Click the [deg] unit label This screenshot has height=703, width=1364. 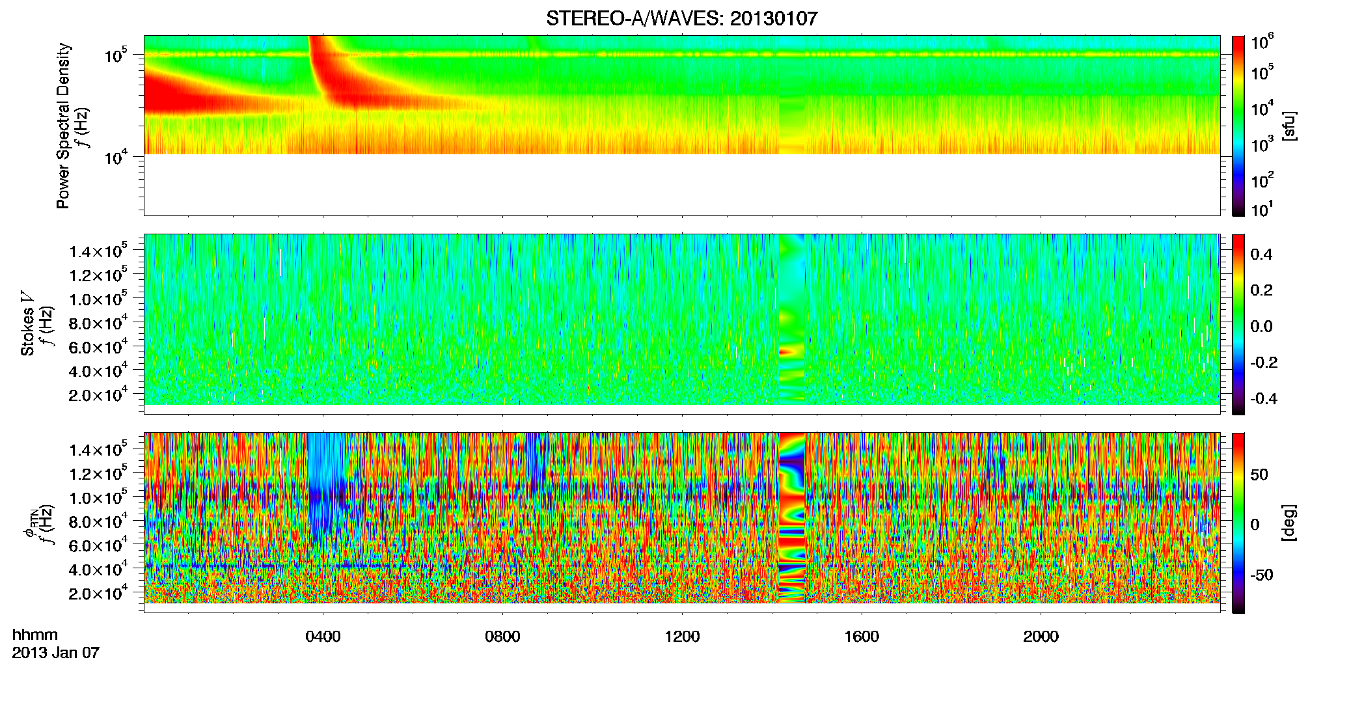point(1290,523)
